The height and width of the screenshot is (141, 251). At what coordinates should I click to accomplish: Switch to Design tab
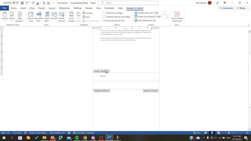tap(42, 8)
